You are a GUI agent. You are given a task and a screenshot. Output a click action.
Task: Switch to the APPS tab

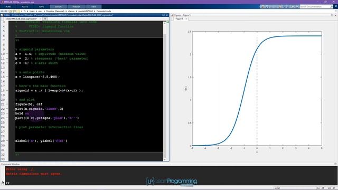41,7
